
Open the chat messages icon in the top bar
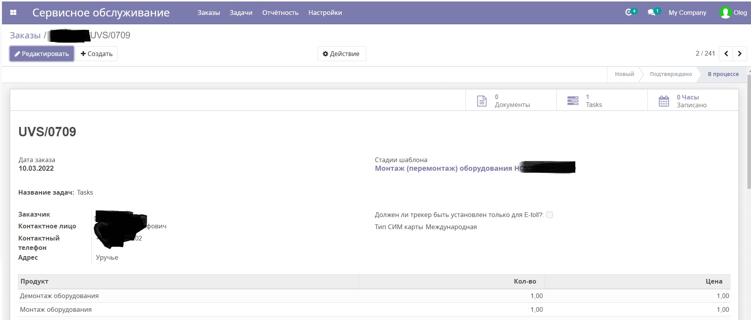652,13
